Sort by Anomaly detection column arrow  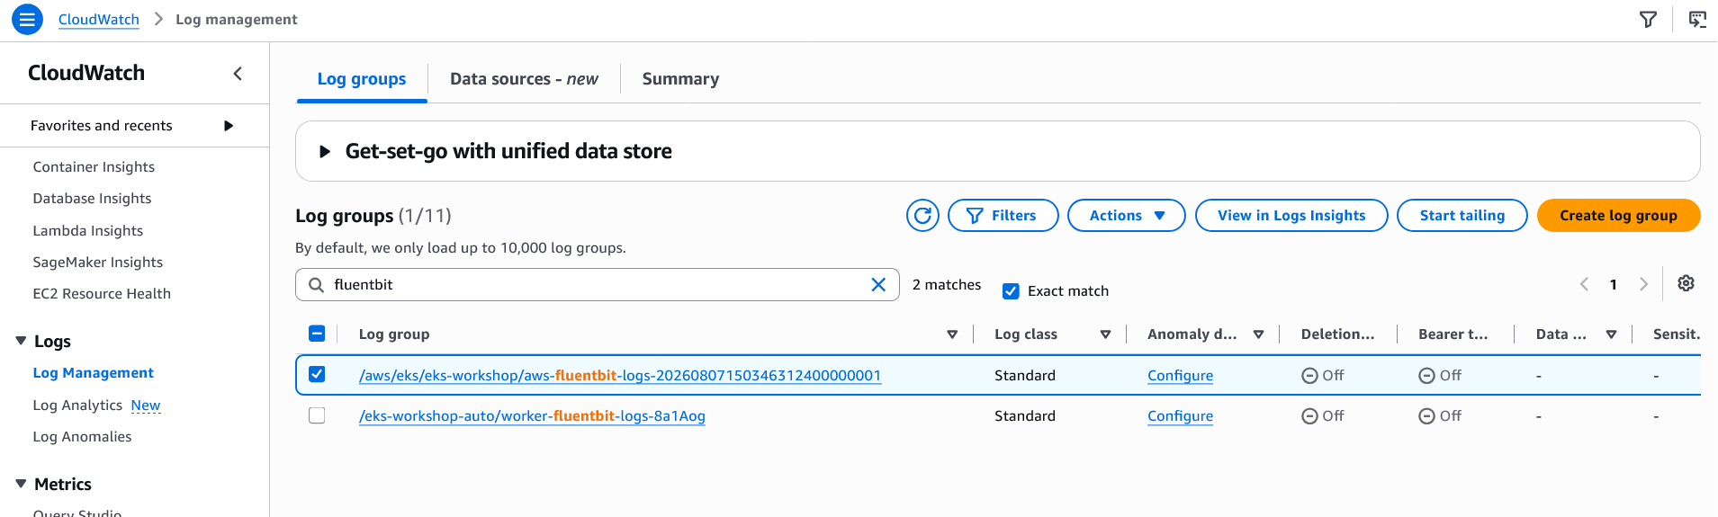click(1258, 334)
